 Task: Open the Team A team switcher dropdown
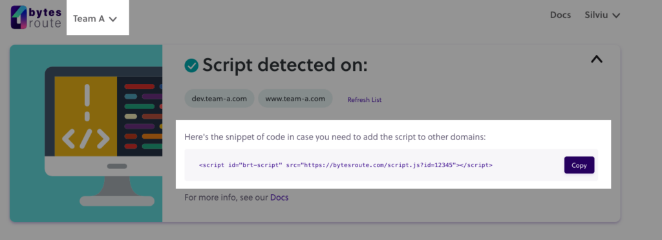click(95, 19)
